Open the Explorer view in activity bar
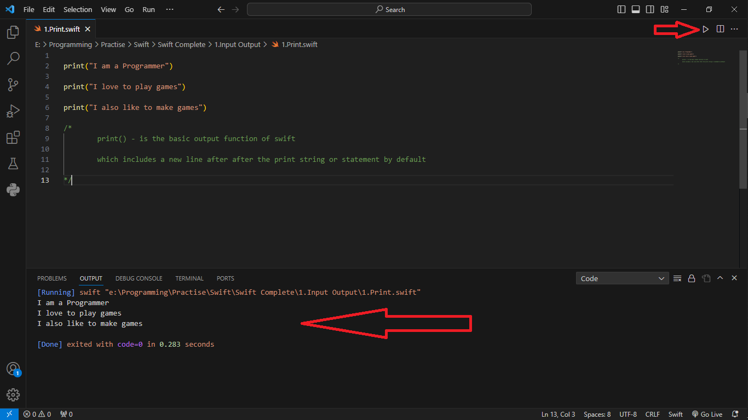Viewport: 748px width, 420px height. 13,32
